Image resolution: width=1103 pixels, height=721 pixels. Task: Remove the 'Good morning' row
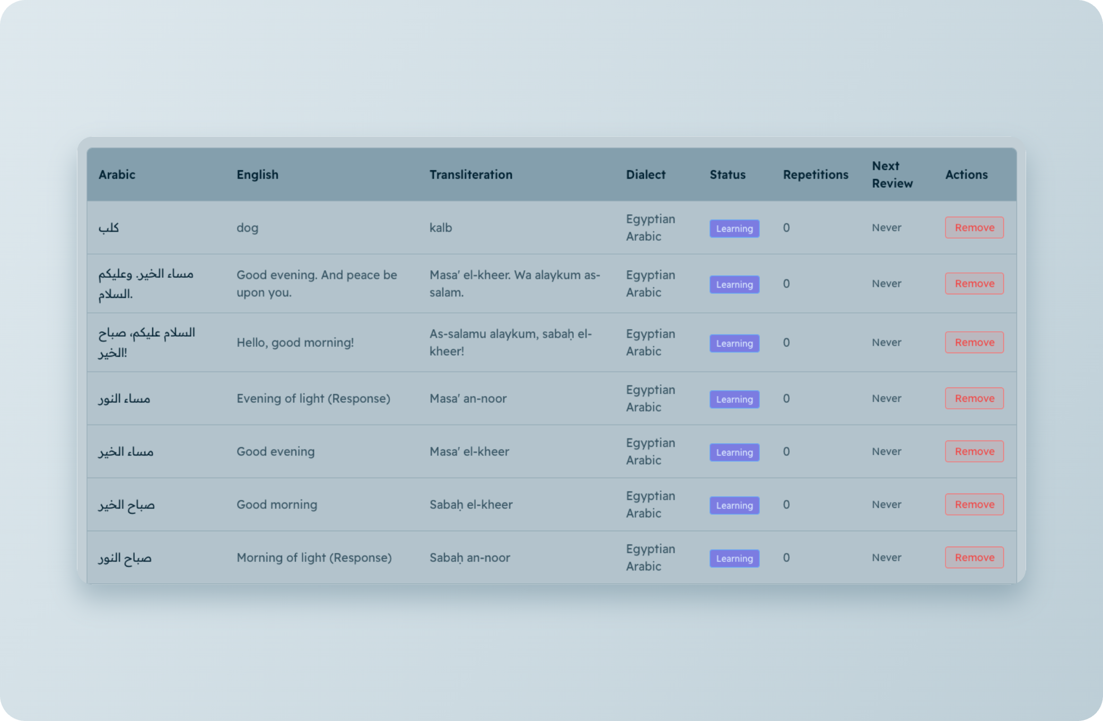(974, 504)
